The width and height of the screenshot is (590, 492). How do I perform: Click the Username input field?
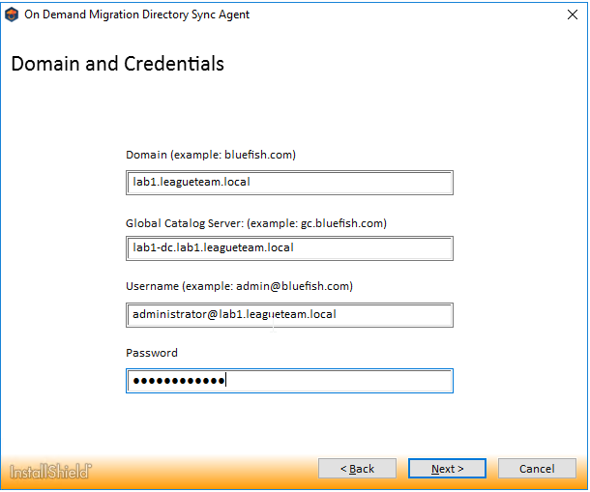tap(289, 315)
